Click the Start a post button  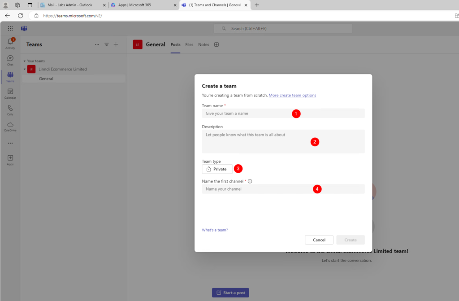click(231, 292)
